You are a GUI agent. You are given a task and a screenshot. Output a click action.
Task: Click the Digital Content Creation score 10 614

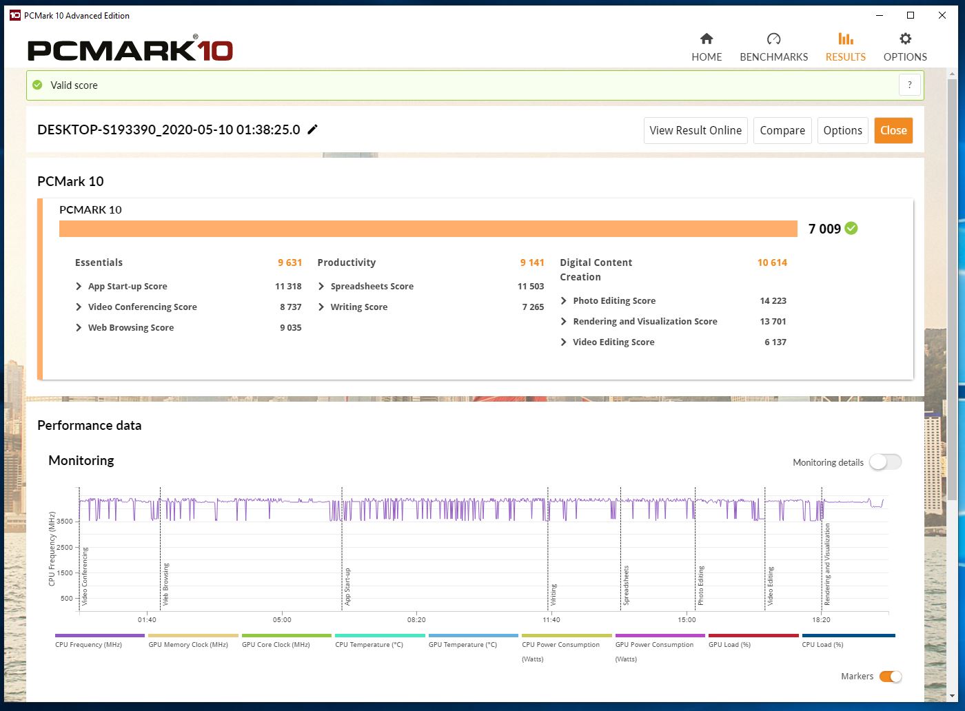772,262
